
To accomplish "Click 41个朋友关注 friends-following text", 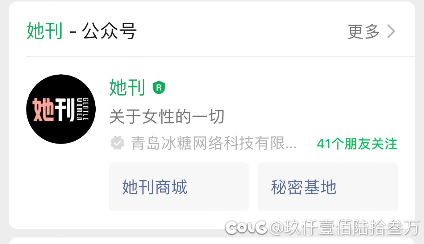I will point(357,144).
